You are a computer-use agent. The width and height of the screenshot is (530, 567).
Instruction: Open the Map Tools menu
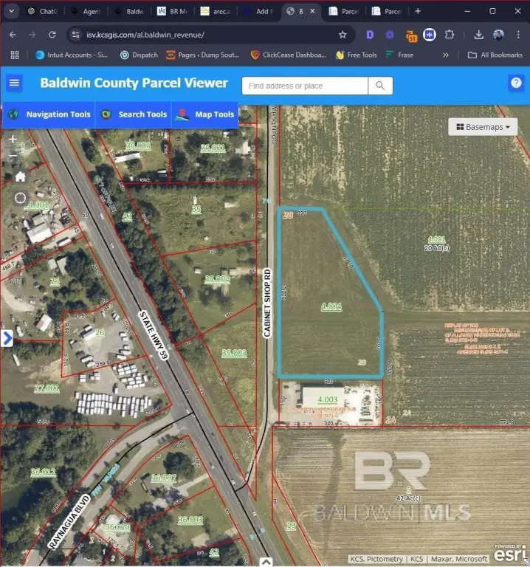point(206,114)
